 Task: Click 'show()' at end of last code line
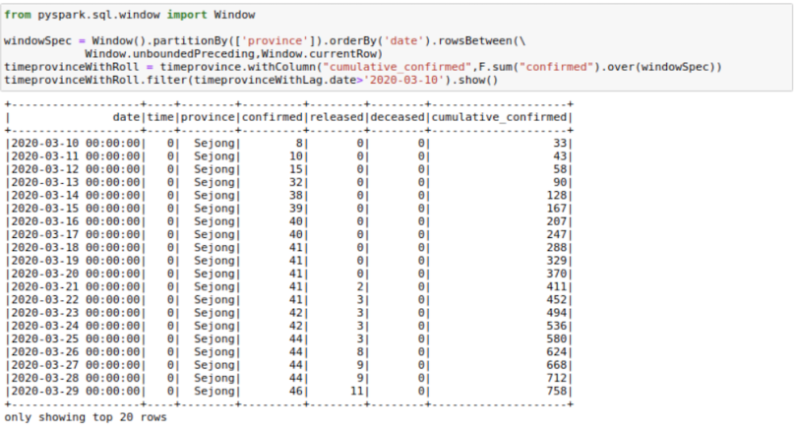coord(478,81)
